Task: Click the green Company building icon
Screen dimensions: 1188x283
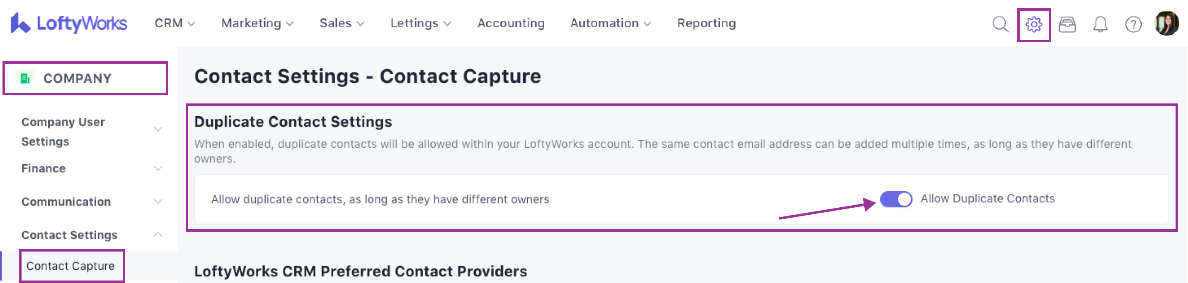Action: (25, 78)
